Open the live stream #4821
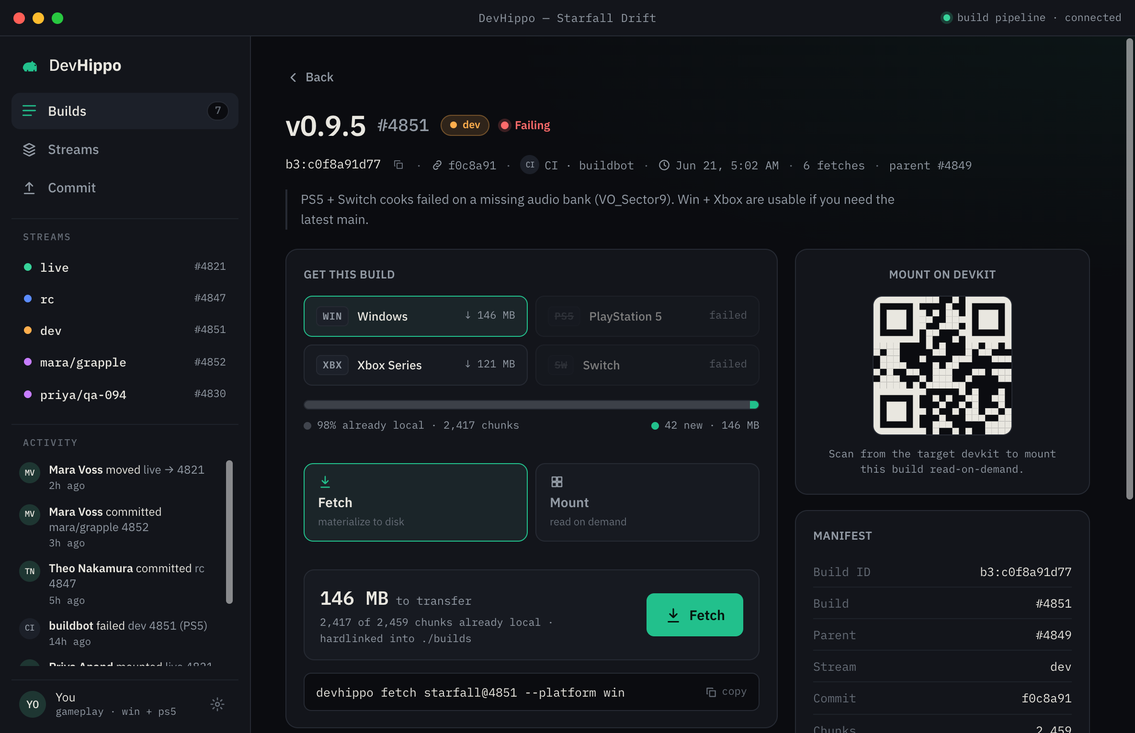1135x733 pixels. pos(125,267)
